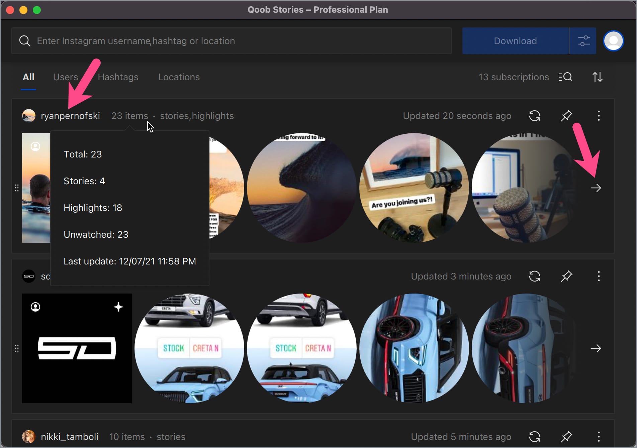
Task: Focus the Instagram username search field
Action: click(232, 41)
